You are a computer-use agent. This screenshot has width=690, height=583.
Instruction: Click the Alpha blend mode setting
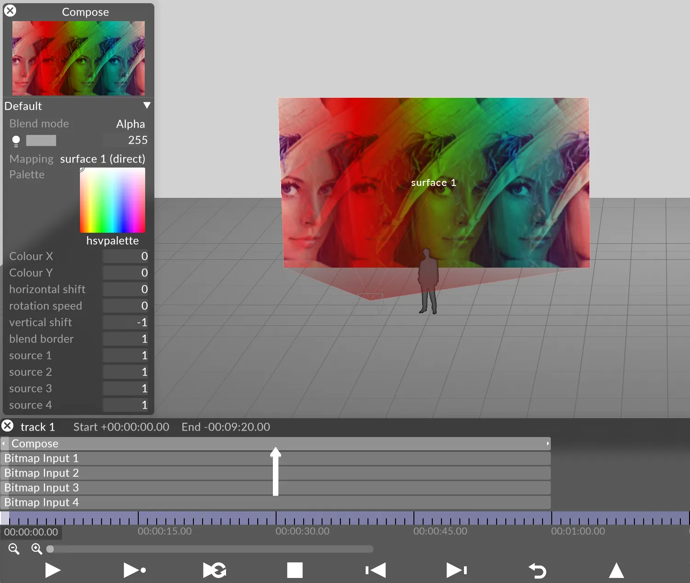[x=130, y=123]
